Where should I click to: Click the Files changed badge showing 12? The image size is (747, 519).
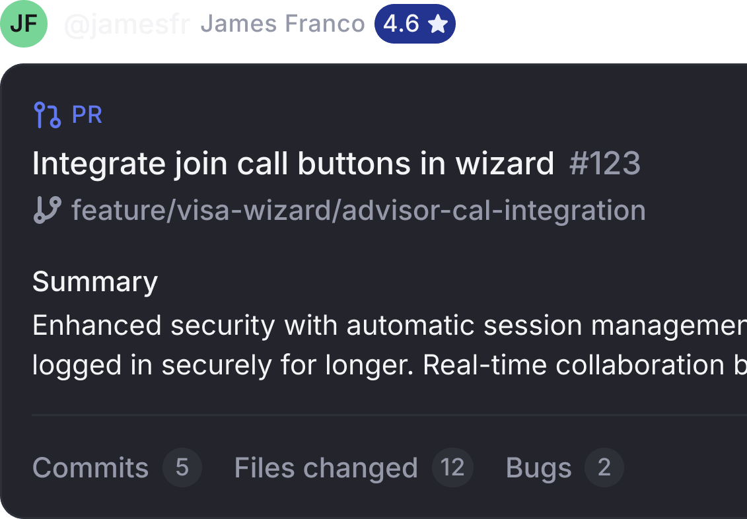pyautogui.click(x=453, y=467)
